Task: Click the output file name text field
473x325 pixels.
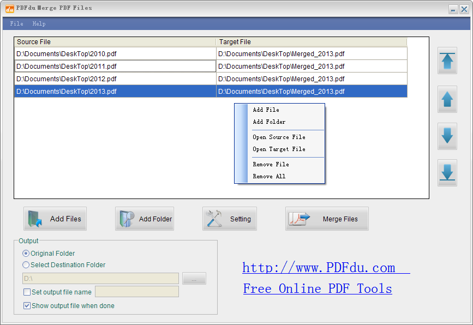Action: (137, 292)
